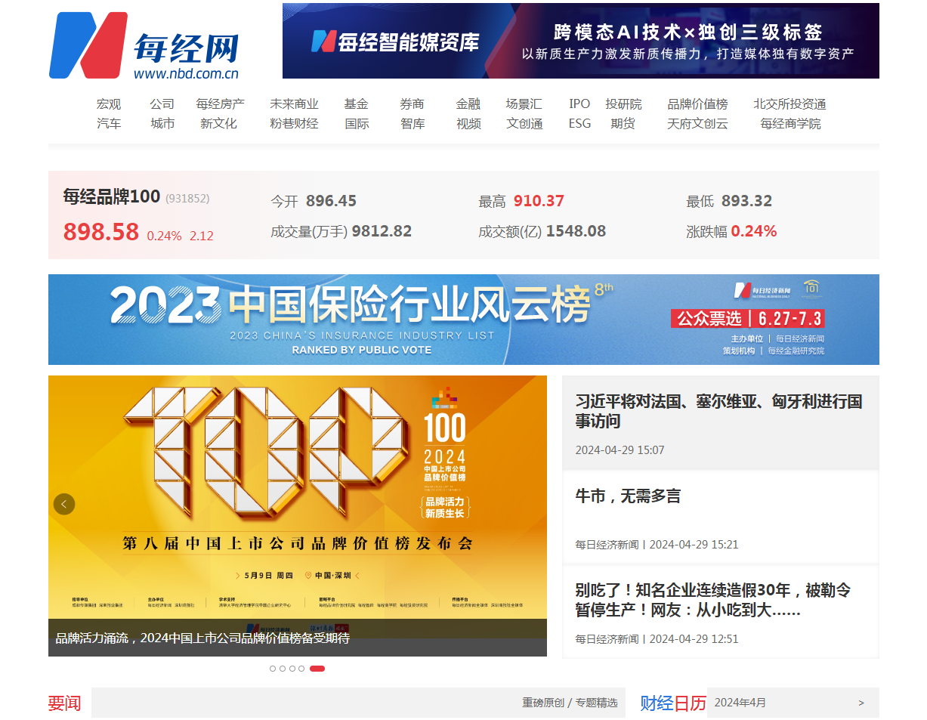Open the 汽车 channel
927x720 pixels.
tap(109, 124)
